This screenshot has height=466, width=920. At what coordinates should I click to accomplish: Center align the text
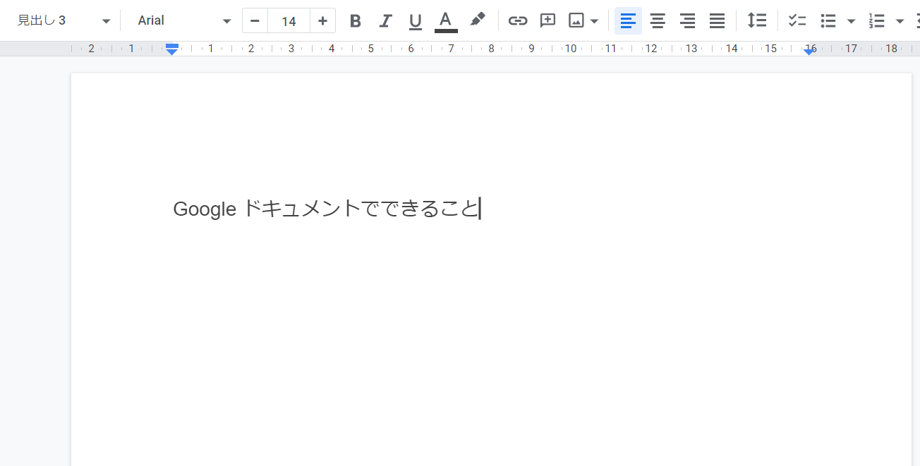tap(658, 20)
